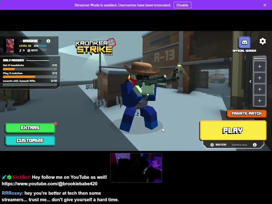
Task: Click the coin icon next to 6070
Action: tap(29, 50)
